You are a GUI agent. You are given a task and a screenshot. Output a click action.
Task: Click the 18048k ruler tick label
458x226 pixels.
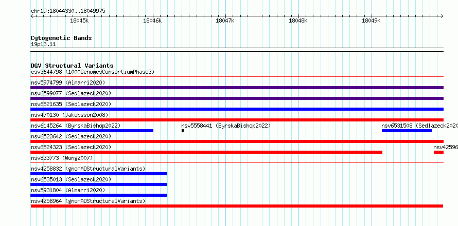(298, 20)
